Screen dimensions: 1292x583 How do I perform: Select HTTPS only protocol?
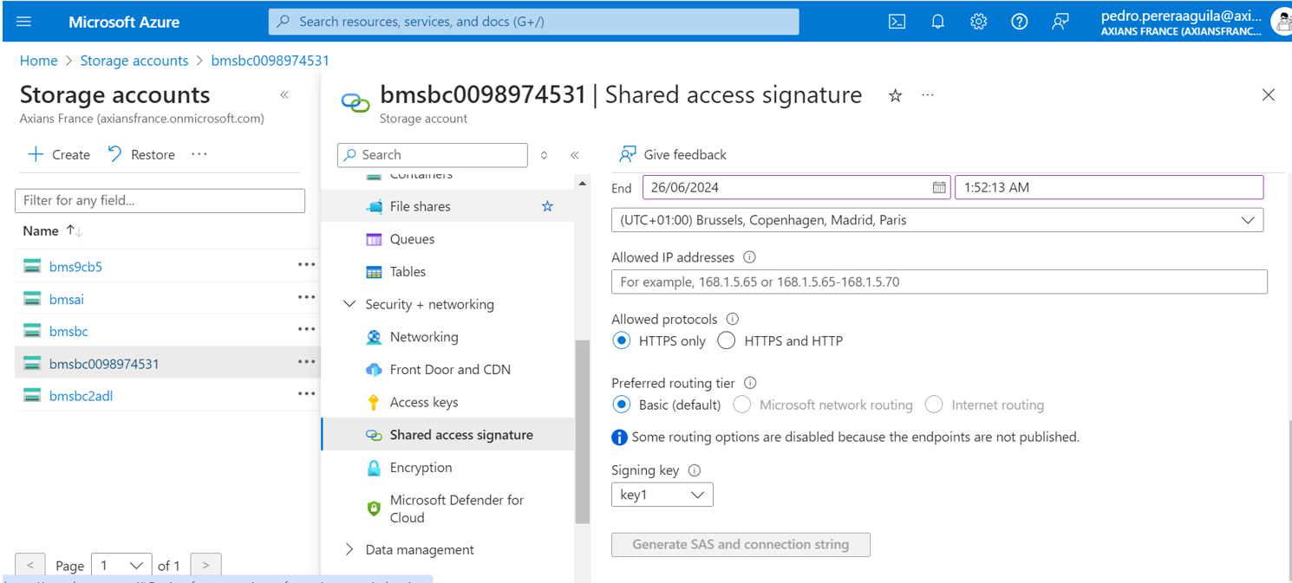point(621,340)
